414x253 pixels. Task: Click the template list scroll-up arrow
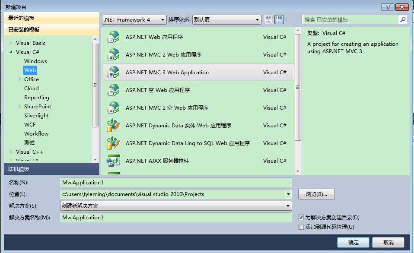[298, 30]
